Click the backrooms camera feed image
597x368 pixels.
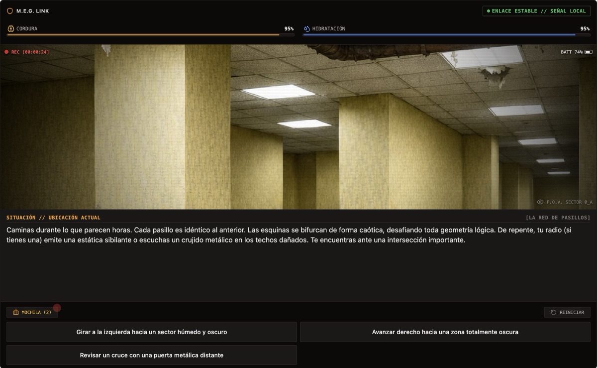[x=298, y=127]
